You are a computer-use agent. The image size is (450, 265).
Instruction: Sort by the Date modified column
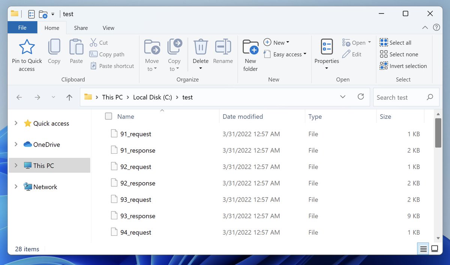tap(243, 117)
